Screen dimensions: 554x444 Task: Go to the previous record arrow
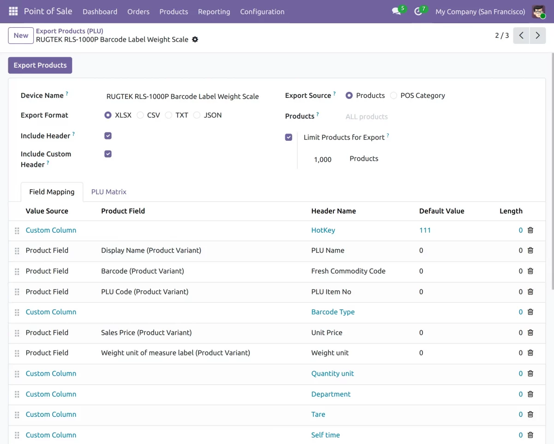click(521, 36)
